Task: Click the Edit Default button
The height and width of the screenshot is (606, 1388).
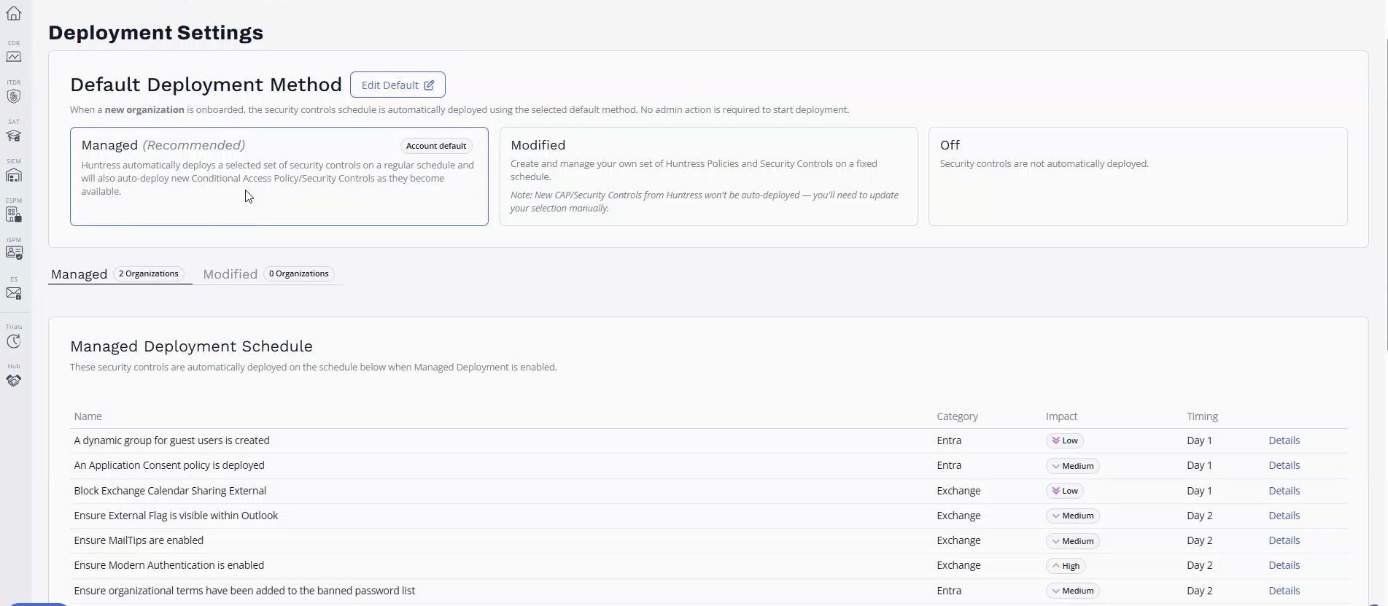Action: 398,85
